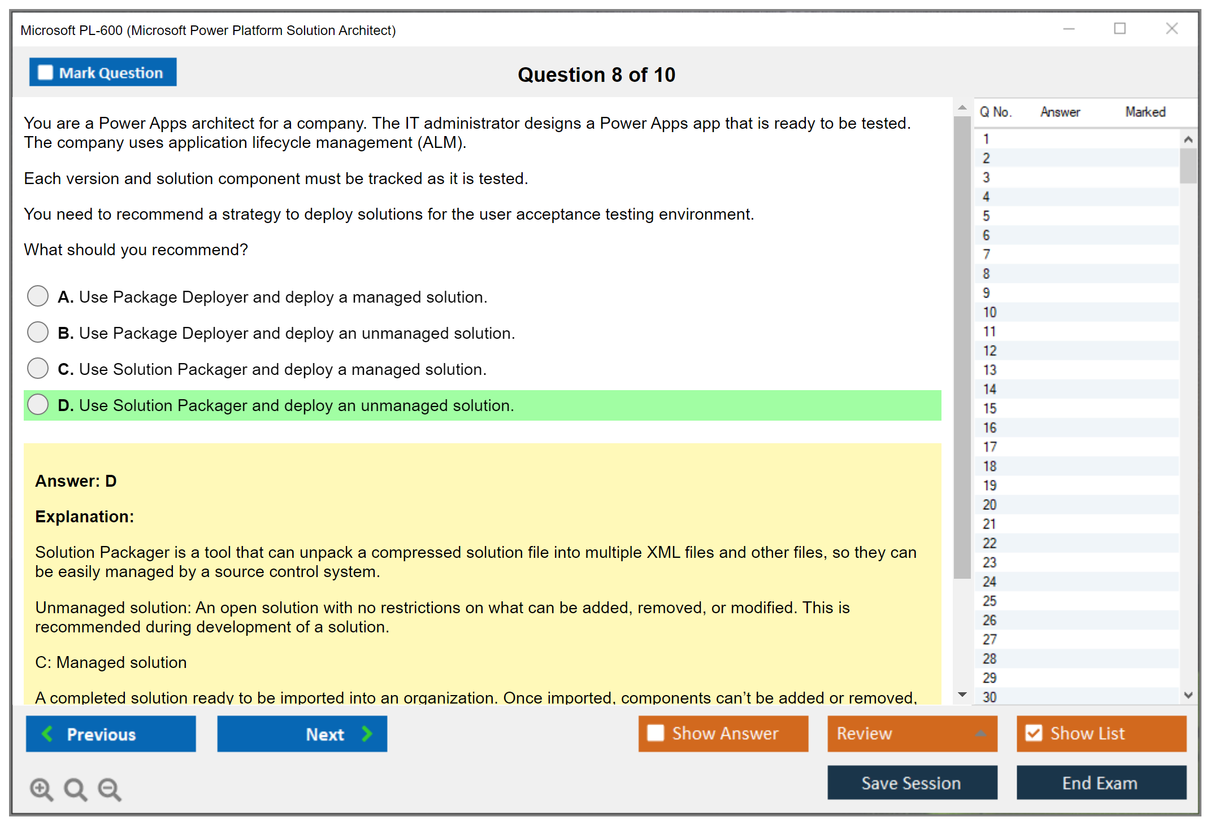Click the green arrow on Next button
Image resolution: width=1215 pixels, height=830 pixels.
[x=367, y=733]
